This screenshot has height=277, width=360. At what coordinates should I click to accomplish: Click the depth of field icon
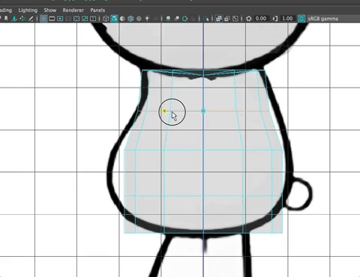(193, 19)
